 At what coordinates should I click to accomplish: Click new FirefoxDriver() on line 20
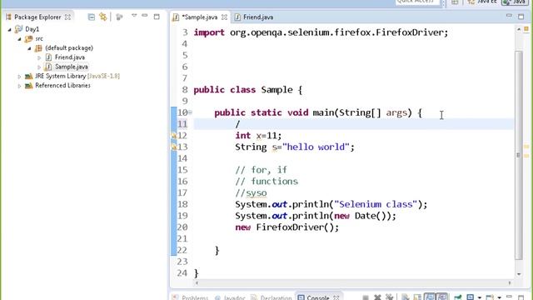286,227
